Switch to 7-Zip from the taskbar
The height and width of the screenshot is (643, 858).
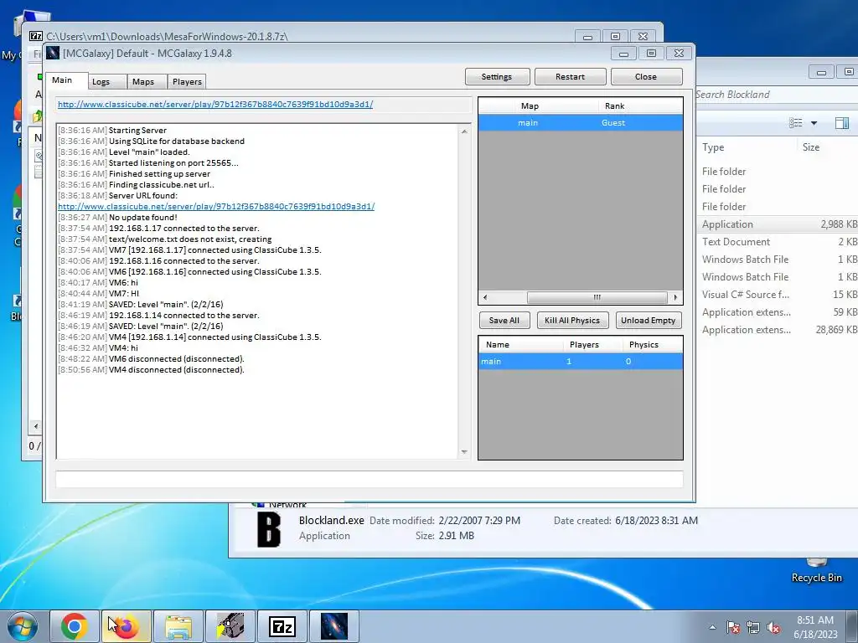point(282,626)
